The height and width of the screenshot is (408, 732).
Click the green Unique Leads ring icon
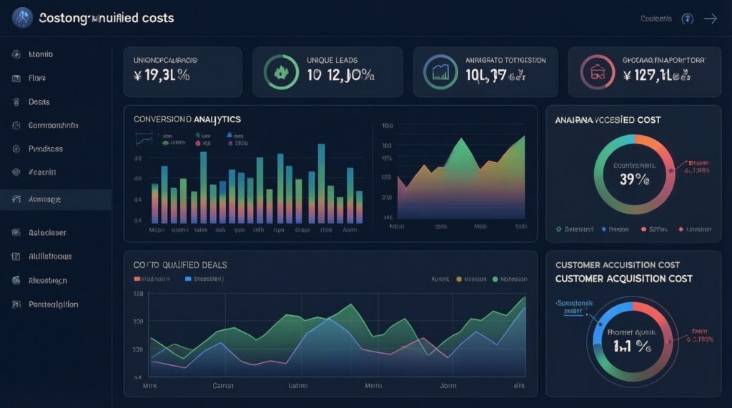[x=281, y=72]
